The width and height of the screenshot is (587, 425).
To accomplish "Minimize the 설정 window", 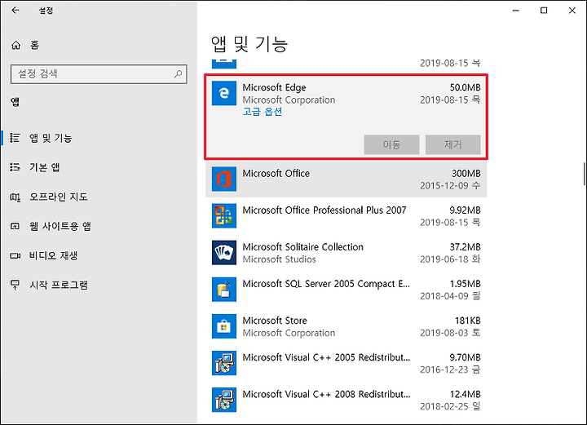I will [x=515, y=11].
